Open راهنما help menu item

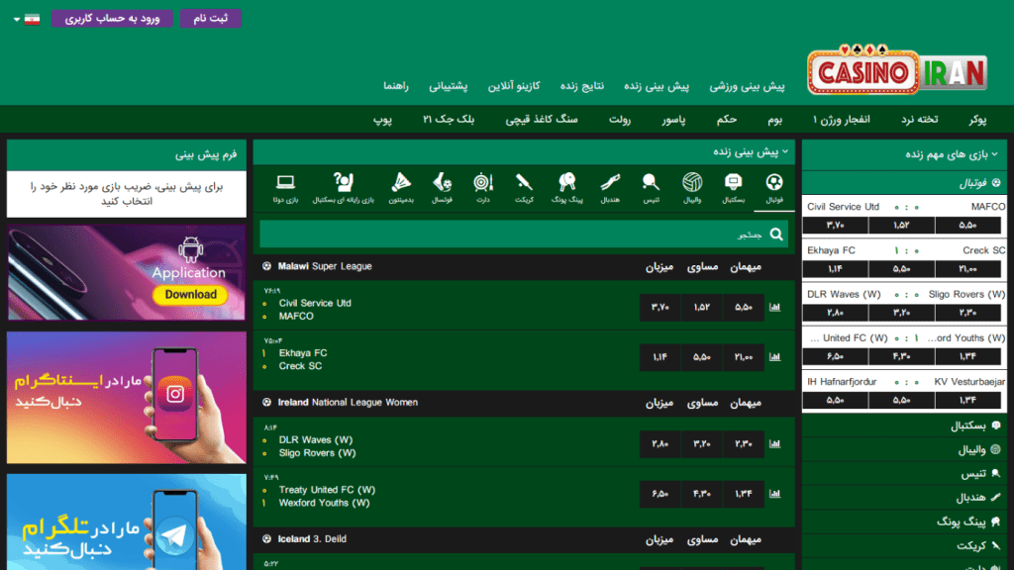pyautogui.click(x=396, y=86)
